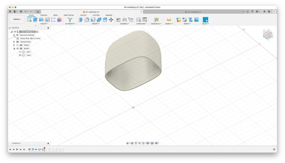Switch to the SHEET METAL tab

coord(69,15)
